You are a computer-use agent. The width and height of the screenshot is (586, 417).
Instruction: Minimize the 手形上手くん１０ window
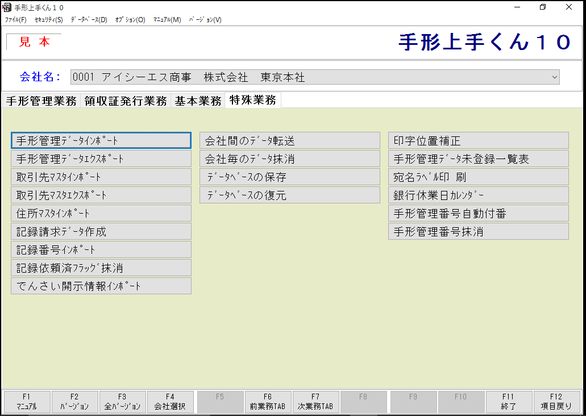(x=518, y=7)
